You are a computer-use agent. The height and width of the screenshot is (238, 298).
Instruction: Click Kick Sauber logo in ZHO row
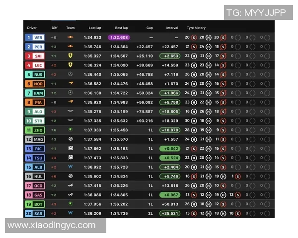click(x=71, y=129)
